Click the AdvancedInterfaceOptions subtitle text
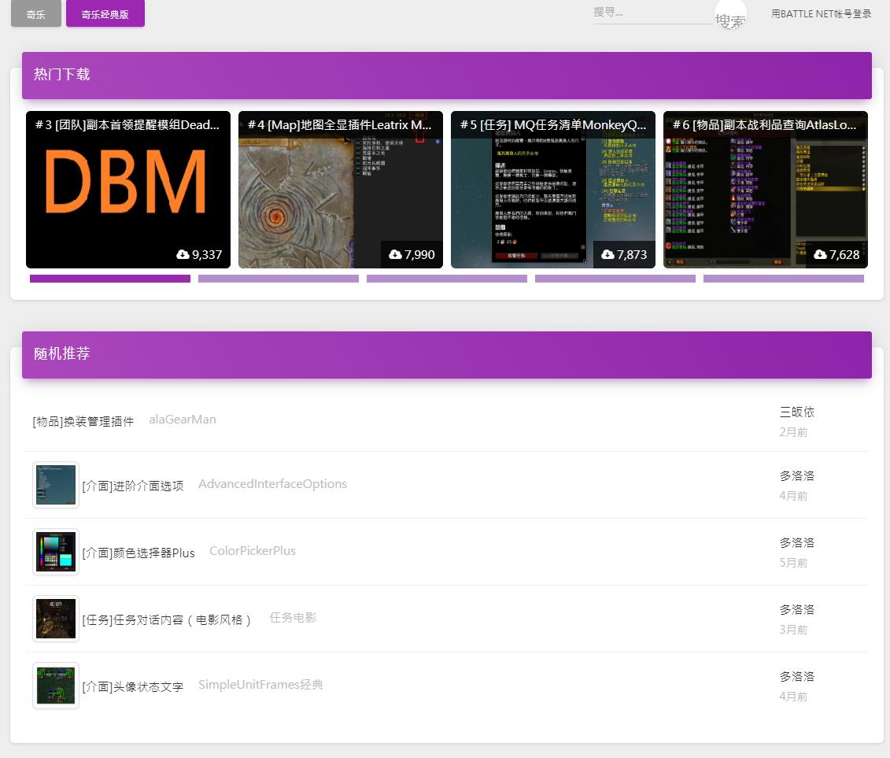Viewport: 890px width, 758px height. tap(272, 484)
